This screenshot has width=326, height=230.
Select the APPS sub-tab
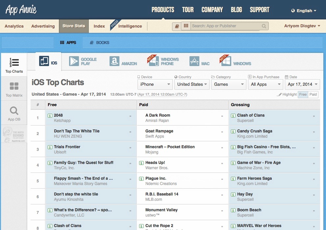[68, 43]
